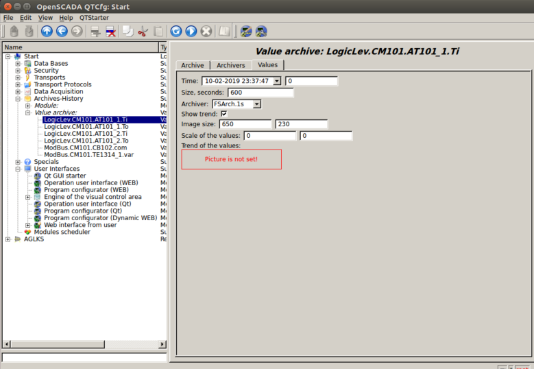Click the Security node icon in tree

tap(27, 71)
